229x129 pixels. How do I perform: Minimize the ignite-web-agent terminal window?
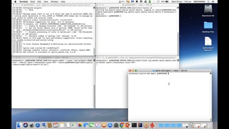click(x=133, y=71)
